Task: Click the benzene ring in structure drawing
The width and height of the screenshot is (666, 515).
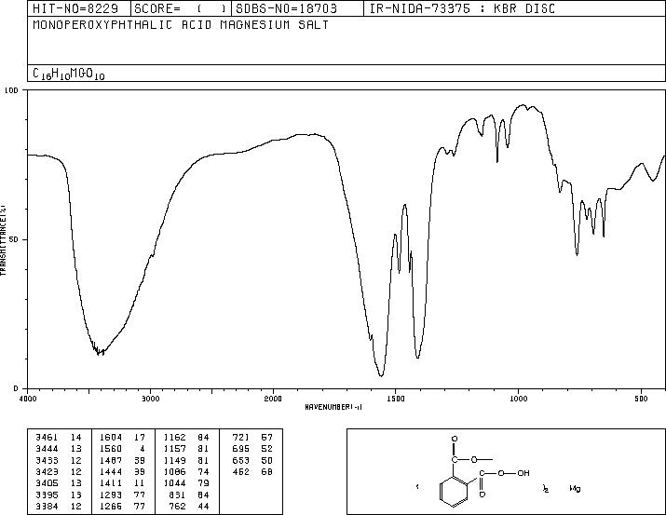Action: 455,492
